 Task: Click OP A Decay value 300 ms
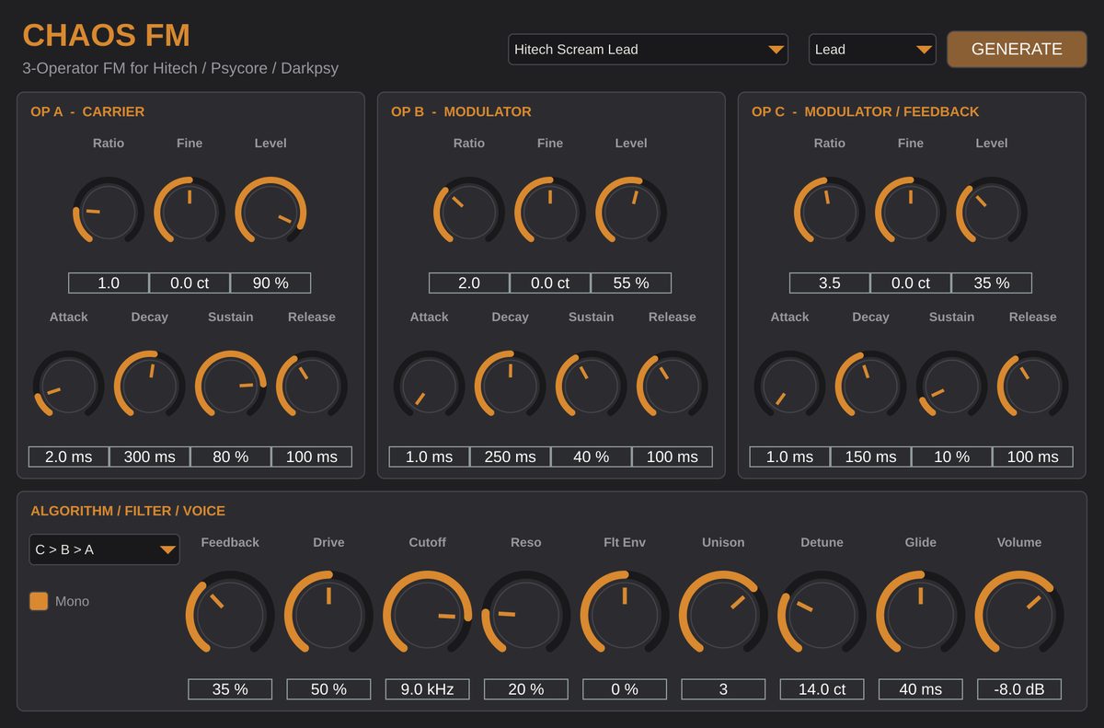click(x=150, y=456)
